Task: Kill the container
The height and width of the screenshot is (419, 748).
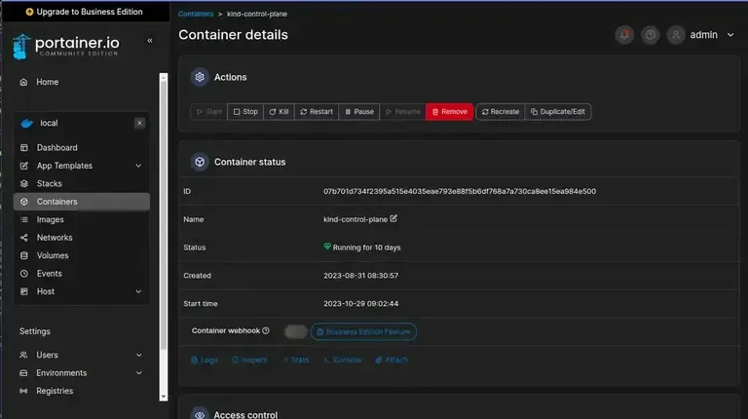Action: [279, 112]
